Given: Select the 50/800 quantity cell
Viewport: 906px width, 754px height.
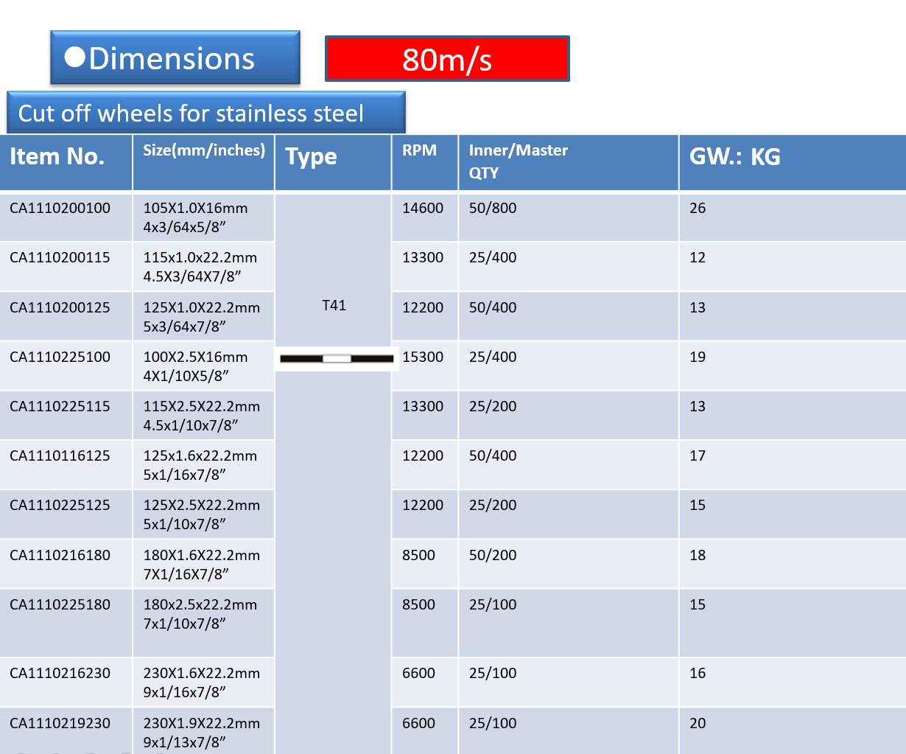Looking at the screenshot, I should [x=493, y=209].
